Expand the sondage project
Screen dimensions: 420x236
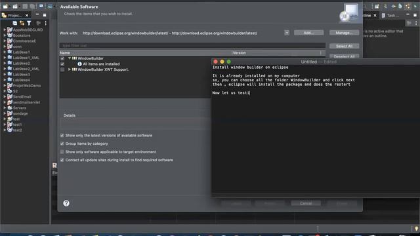click(x=5, y=113)
